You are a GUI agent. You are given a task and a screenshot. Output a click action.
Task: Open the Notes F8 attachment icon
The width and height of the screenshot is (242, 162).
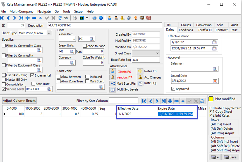coord(140,72)
